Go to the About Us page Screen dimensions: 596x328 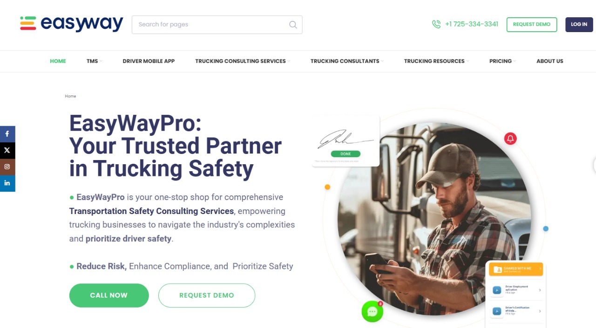point(549,61)
